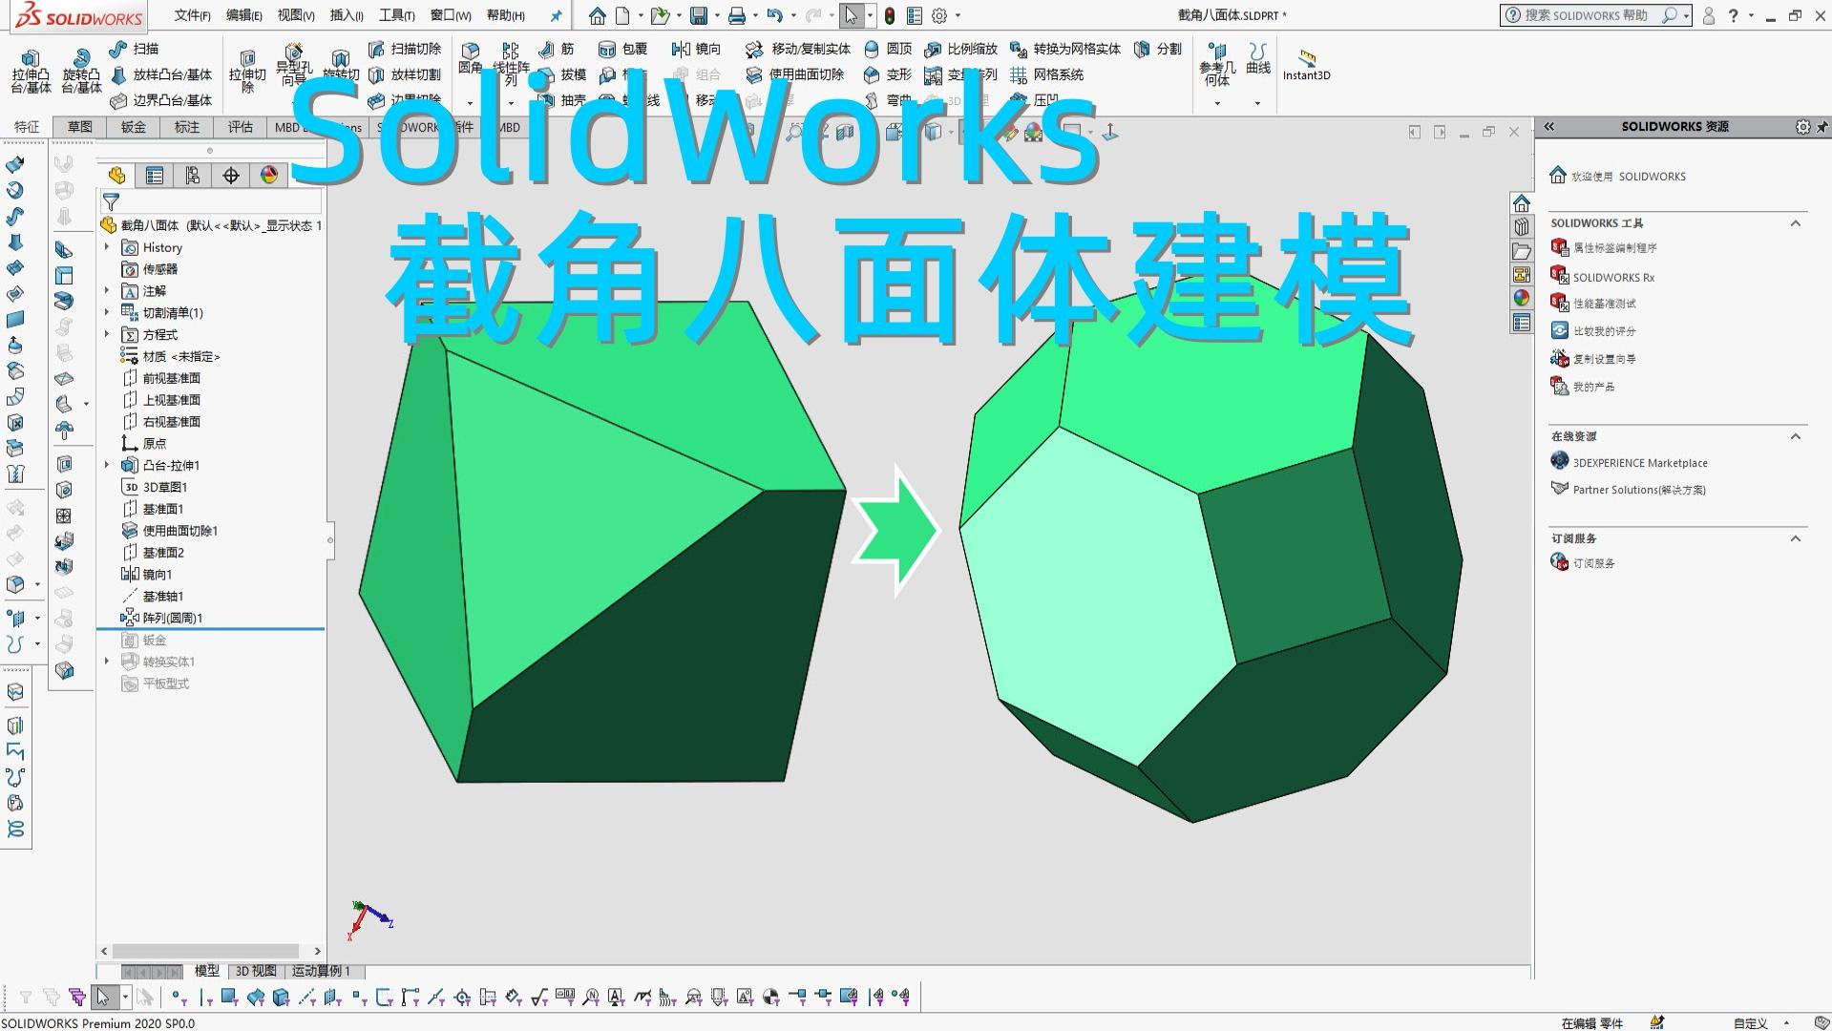
Task: Open 3DEXPERIENCE Marketplace link
Action: (1640, 463)
